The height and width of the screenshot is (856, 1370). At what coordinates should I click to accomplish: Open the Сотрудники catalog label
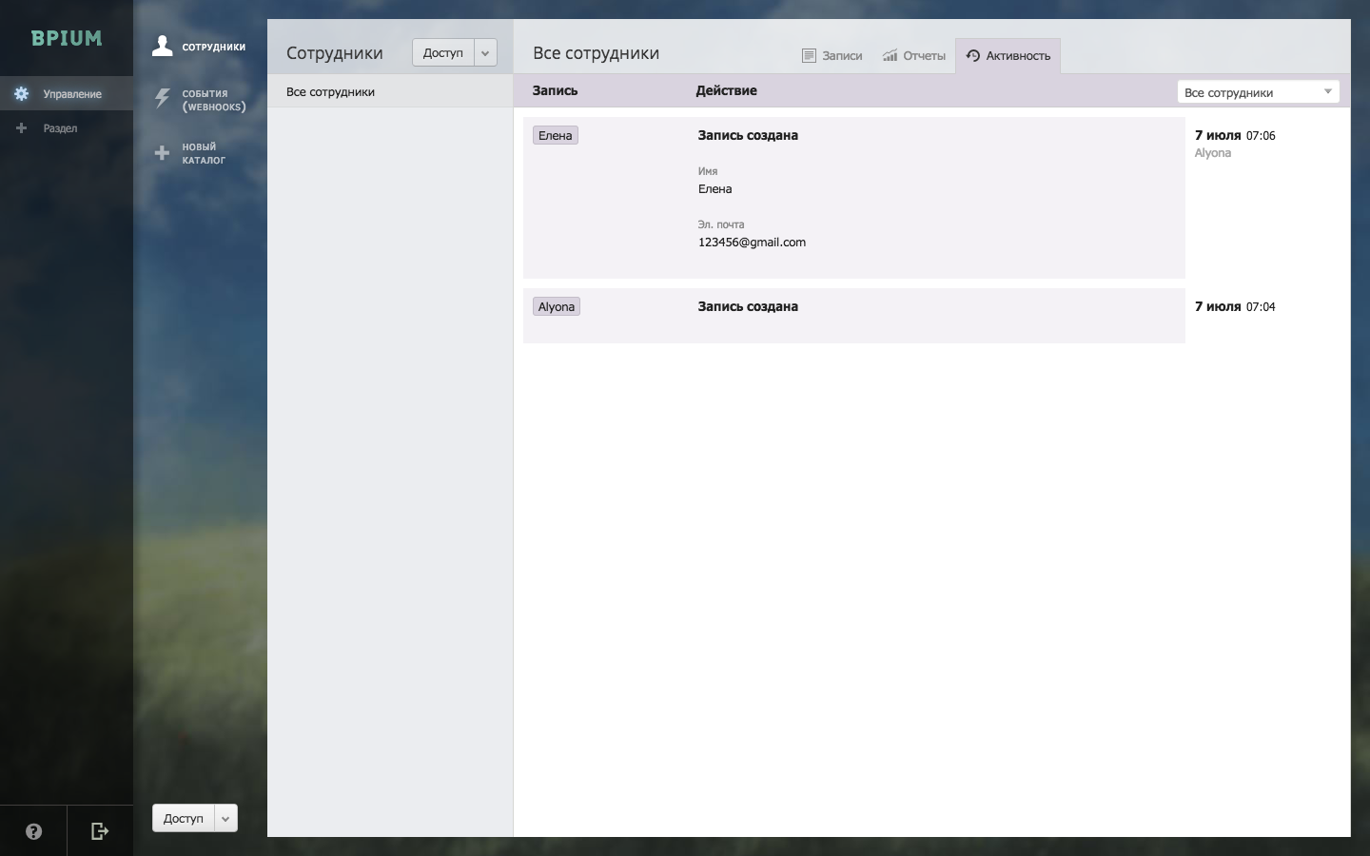tap(214, 47)
